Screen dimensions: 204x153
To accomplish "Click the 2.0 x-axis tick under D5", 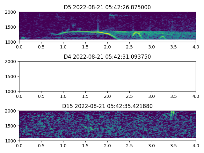I will 107,47.
